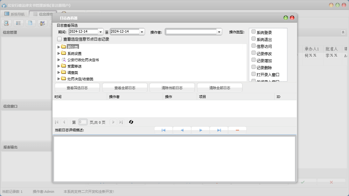
Task: Collapse the panel with double-chevron icon
Action: (x=343, y=32)
